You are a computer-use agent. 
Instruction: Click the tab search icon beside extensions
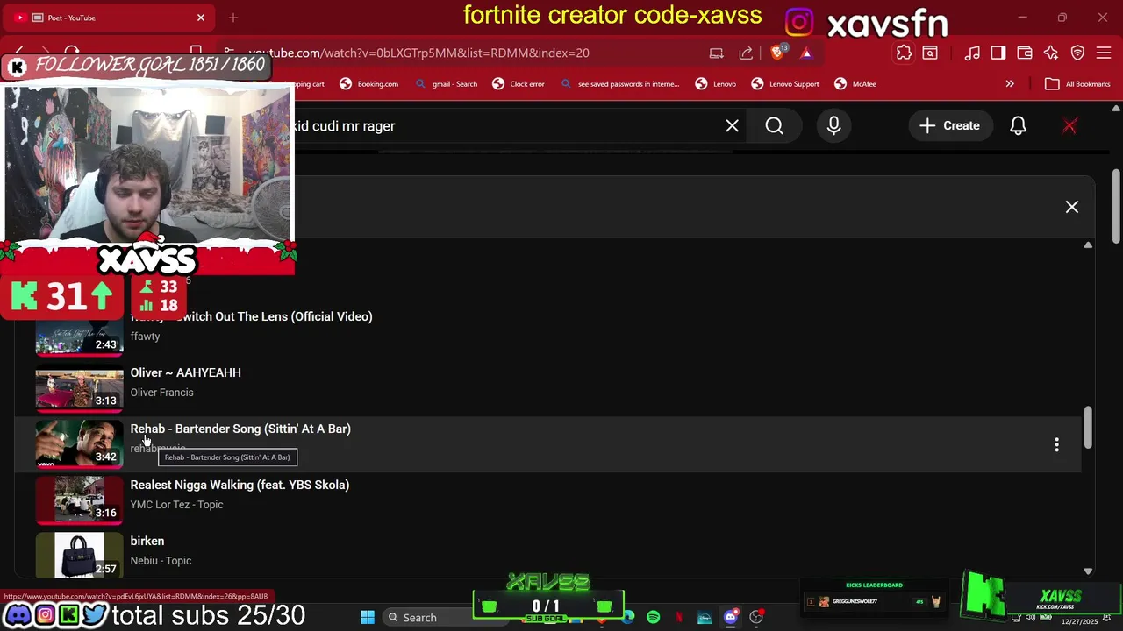pyautogui.click(x=930, y=53)
